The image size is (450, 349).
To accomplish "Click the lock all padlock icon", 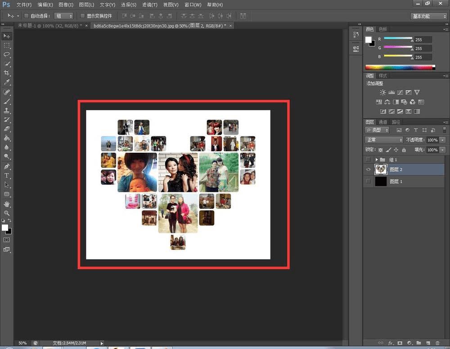I will (x=404, y=150).
